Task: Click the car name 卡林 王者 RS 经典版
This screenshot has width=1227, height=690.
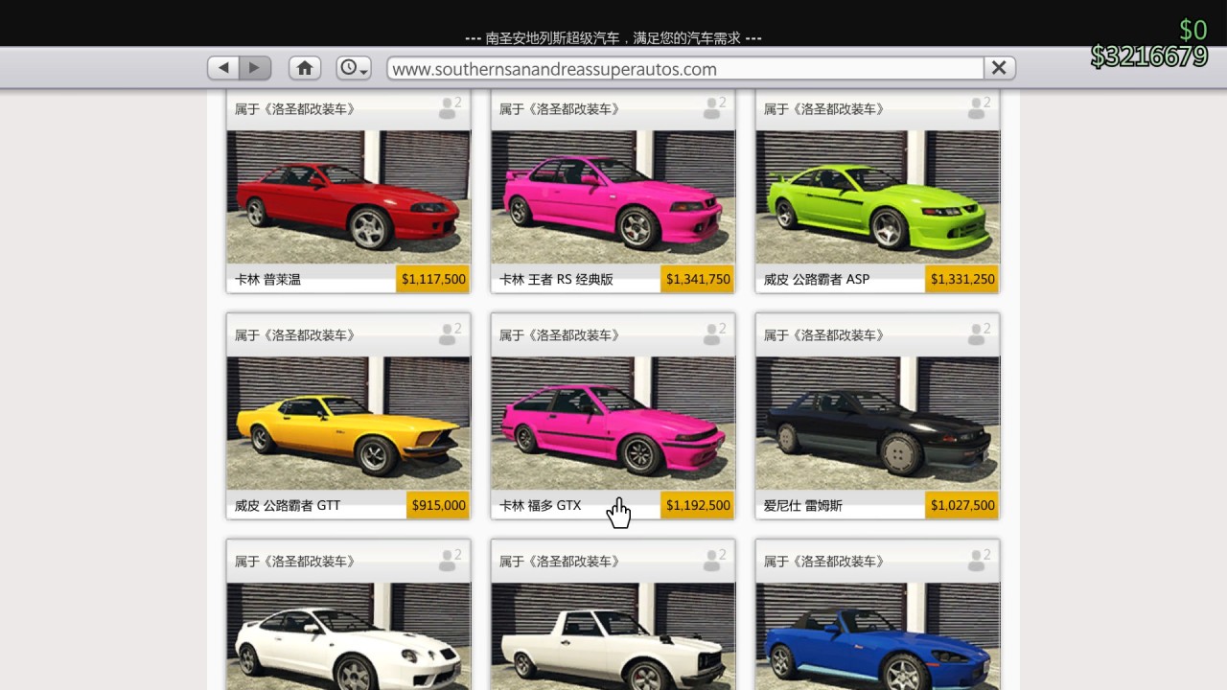Action: point(556,279)
